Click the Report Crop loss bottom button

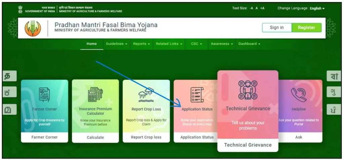[x=146, y=137]
